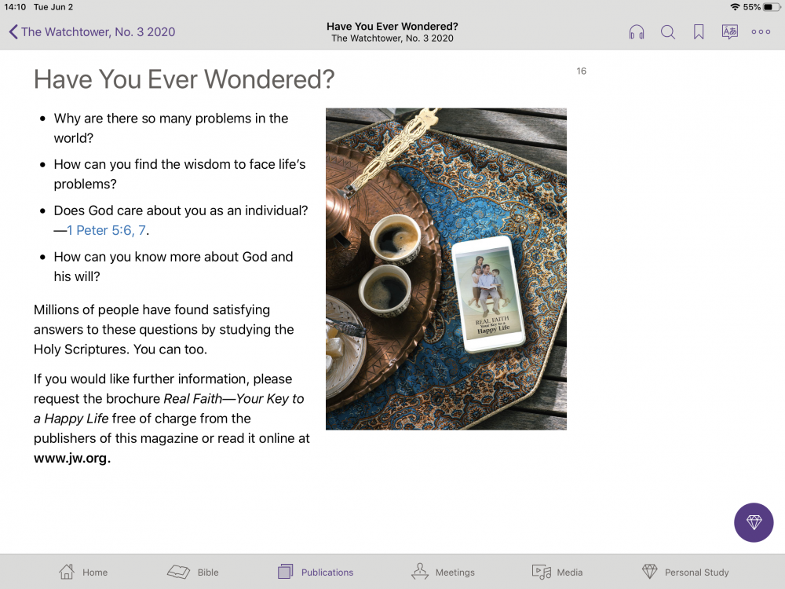The height and width of the screenshot is (589, 785).
Task: Tap the headphones audio icon
Action: [637, 32]
